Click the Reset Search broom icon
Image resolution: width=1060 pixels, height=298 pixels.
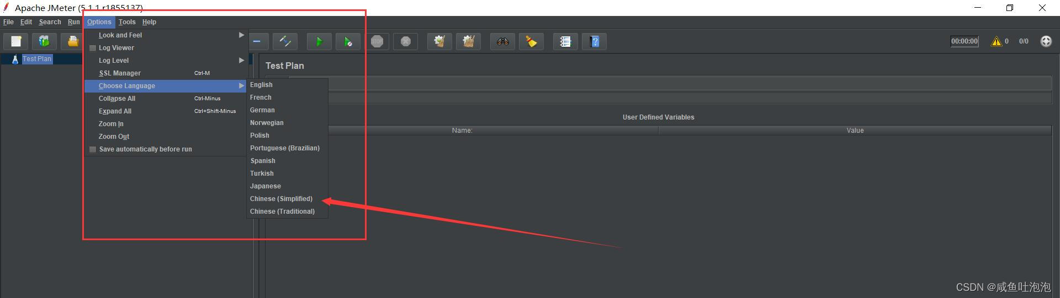click(531, 41)
